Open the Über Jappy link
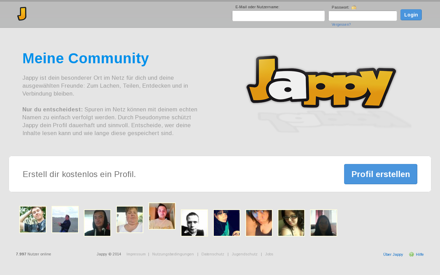 [x=393, y=254]
